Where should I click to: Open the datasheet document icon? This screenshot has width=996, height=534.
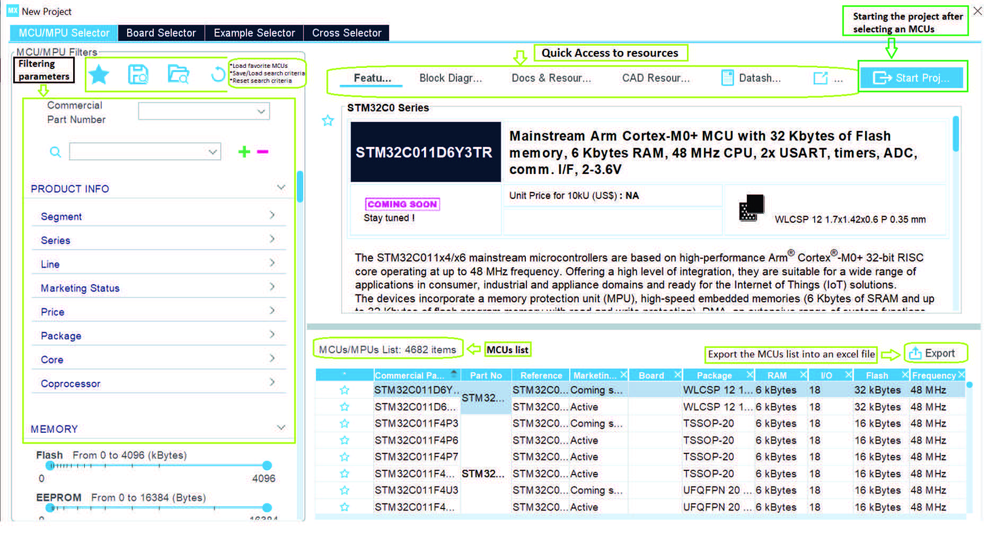(727, 78)
